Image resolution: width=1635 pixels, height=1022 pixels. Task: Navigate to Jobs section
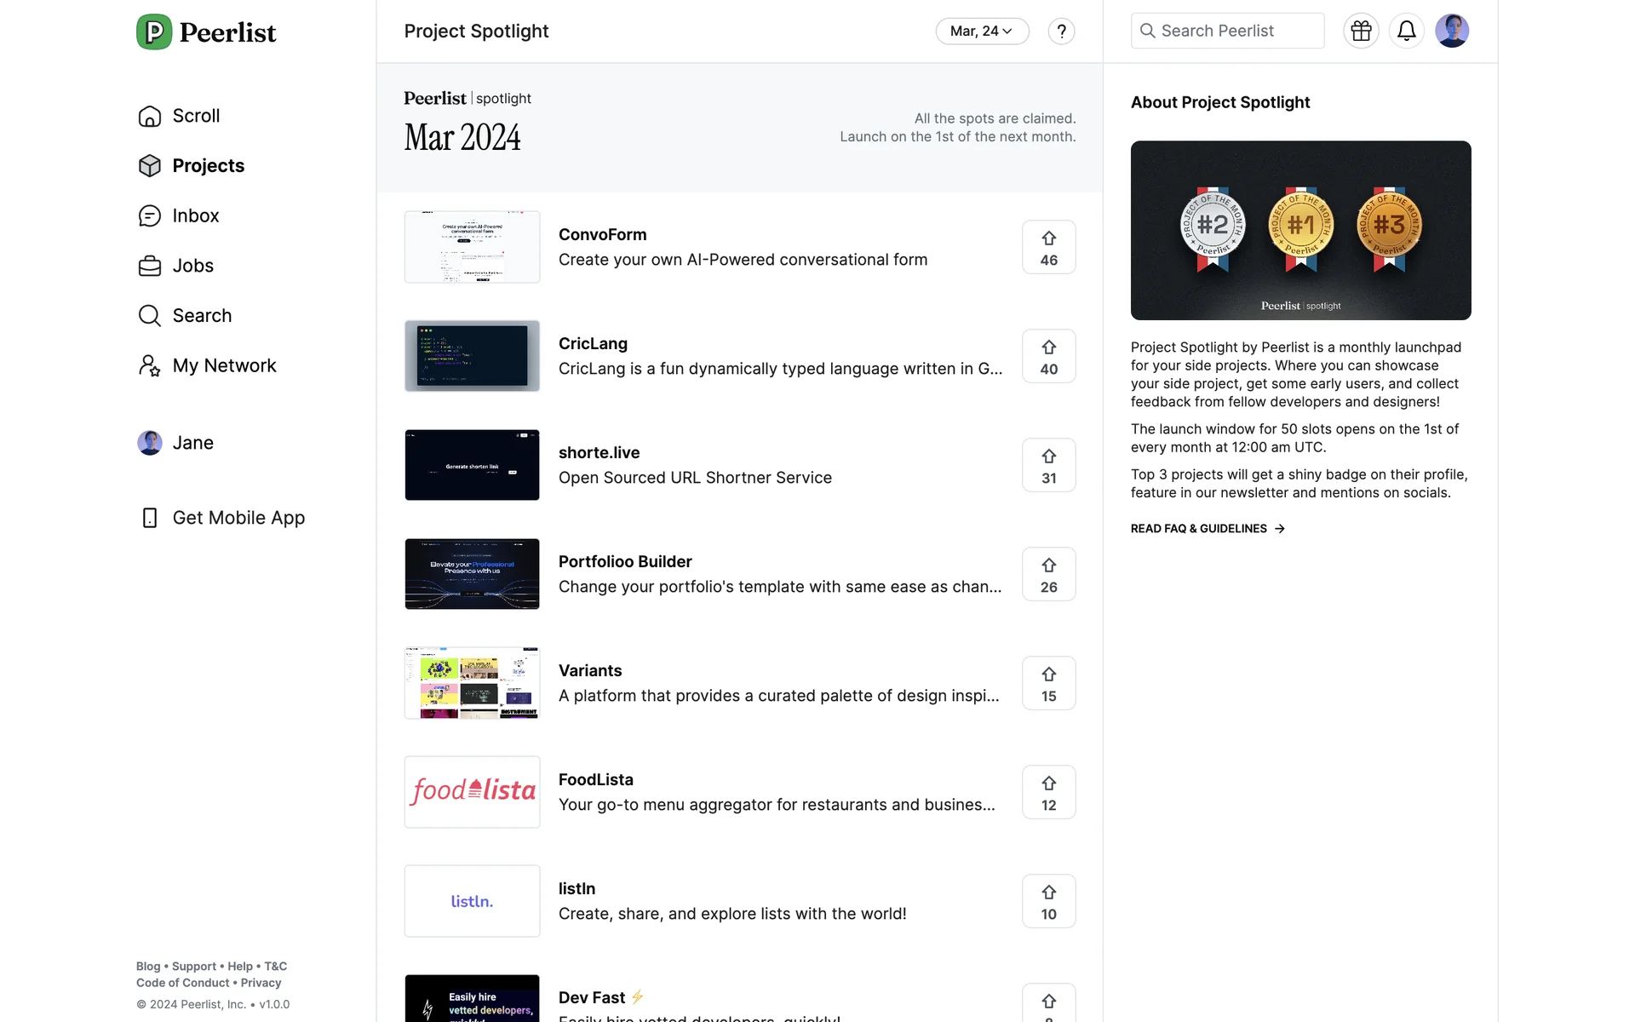pyautogui.click(x=192, y=266)
